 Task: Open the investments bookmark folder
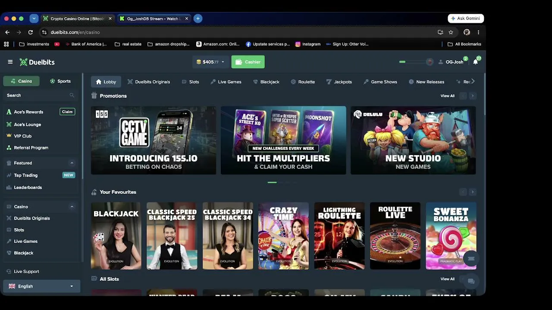[x=34, y=44]
